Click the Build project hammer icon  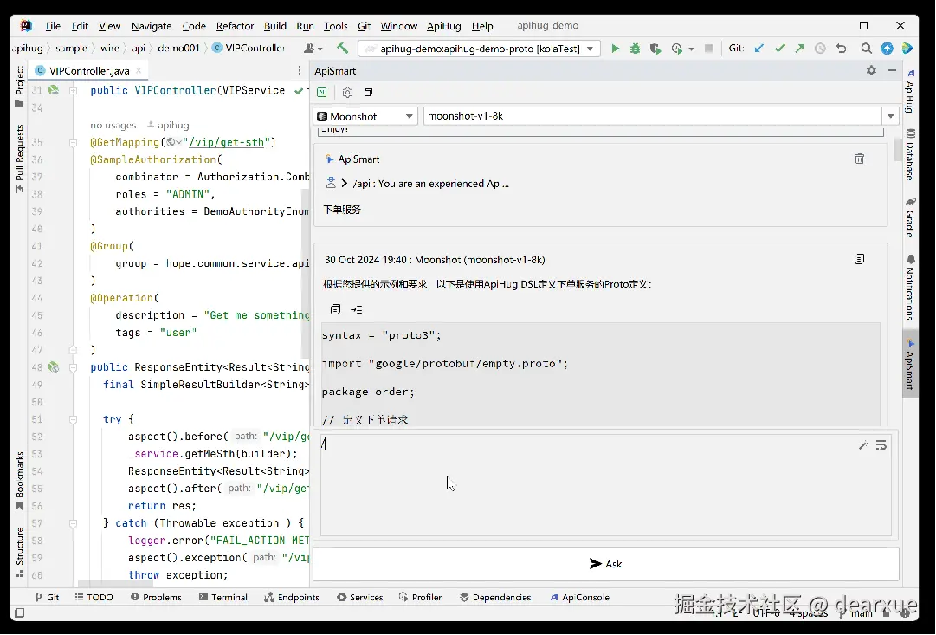(343, 49)
